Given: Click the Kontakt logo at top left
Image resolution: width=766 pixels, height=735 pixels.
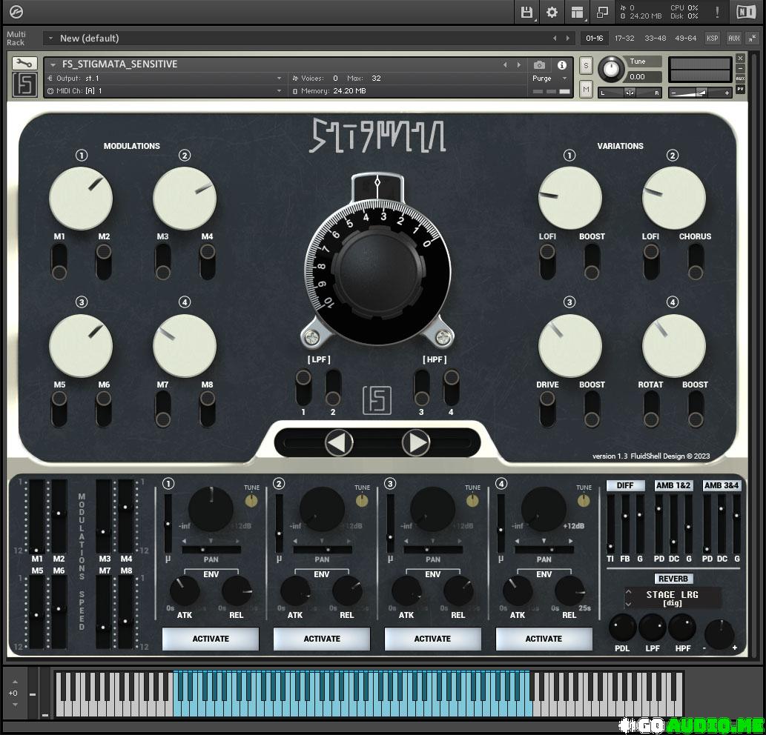Looking at the screenshot, I should point(16,12).
